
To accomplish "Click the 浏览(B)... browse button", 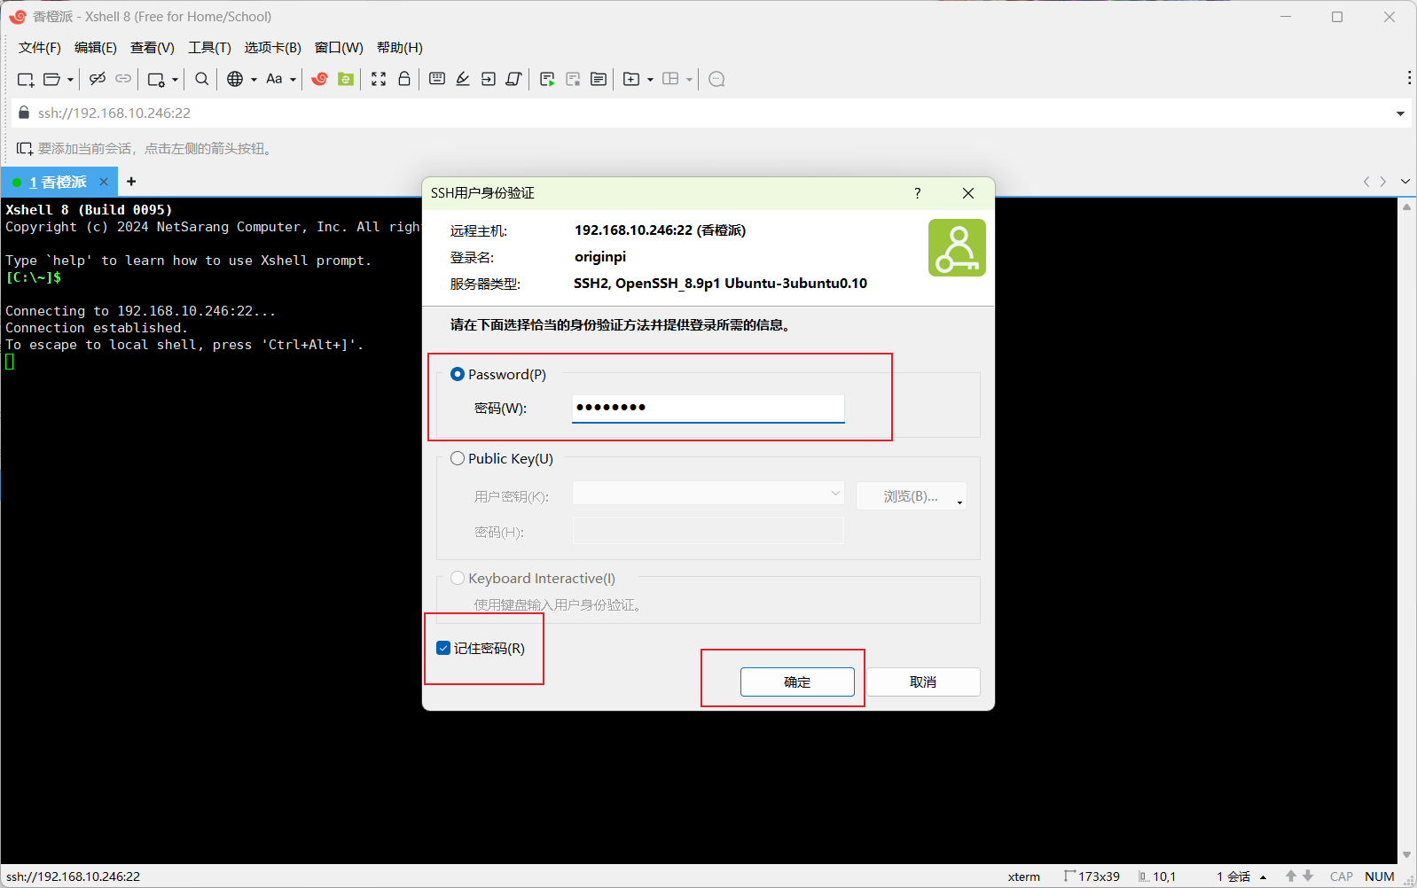I will [912, 496].
